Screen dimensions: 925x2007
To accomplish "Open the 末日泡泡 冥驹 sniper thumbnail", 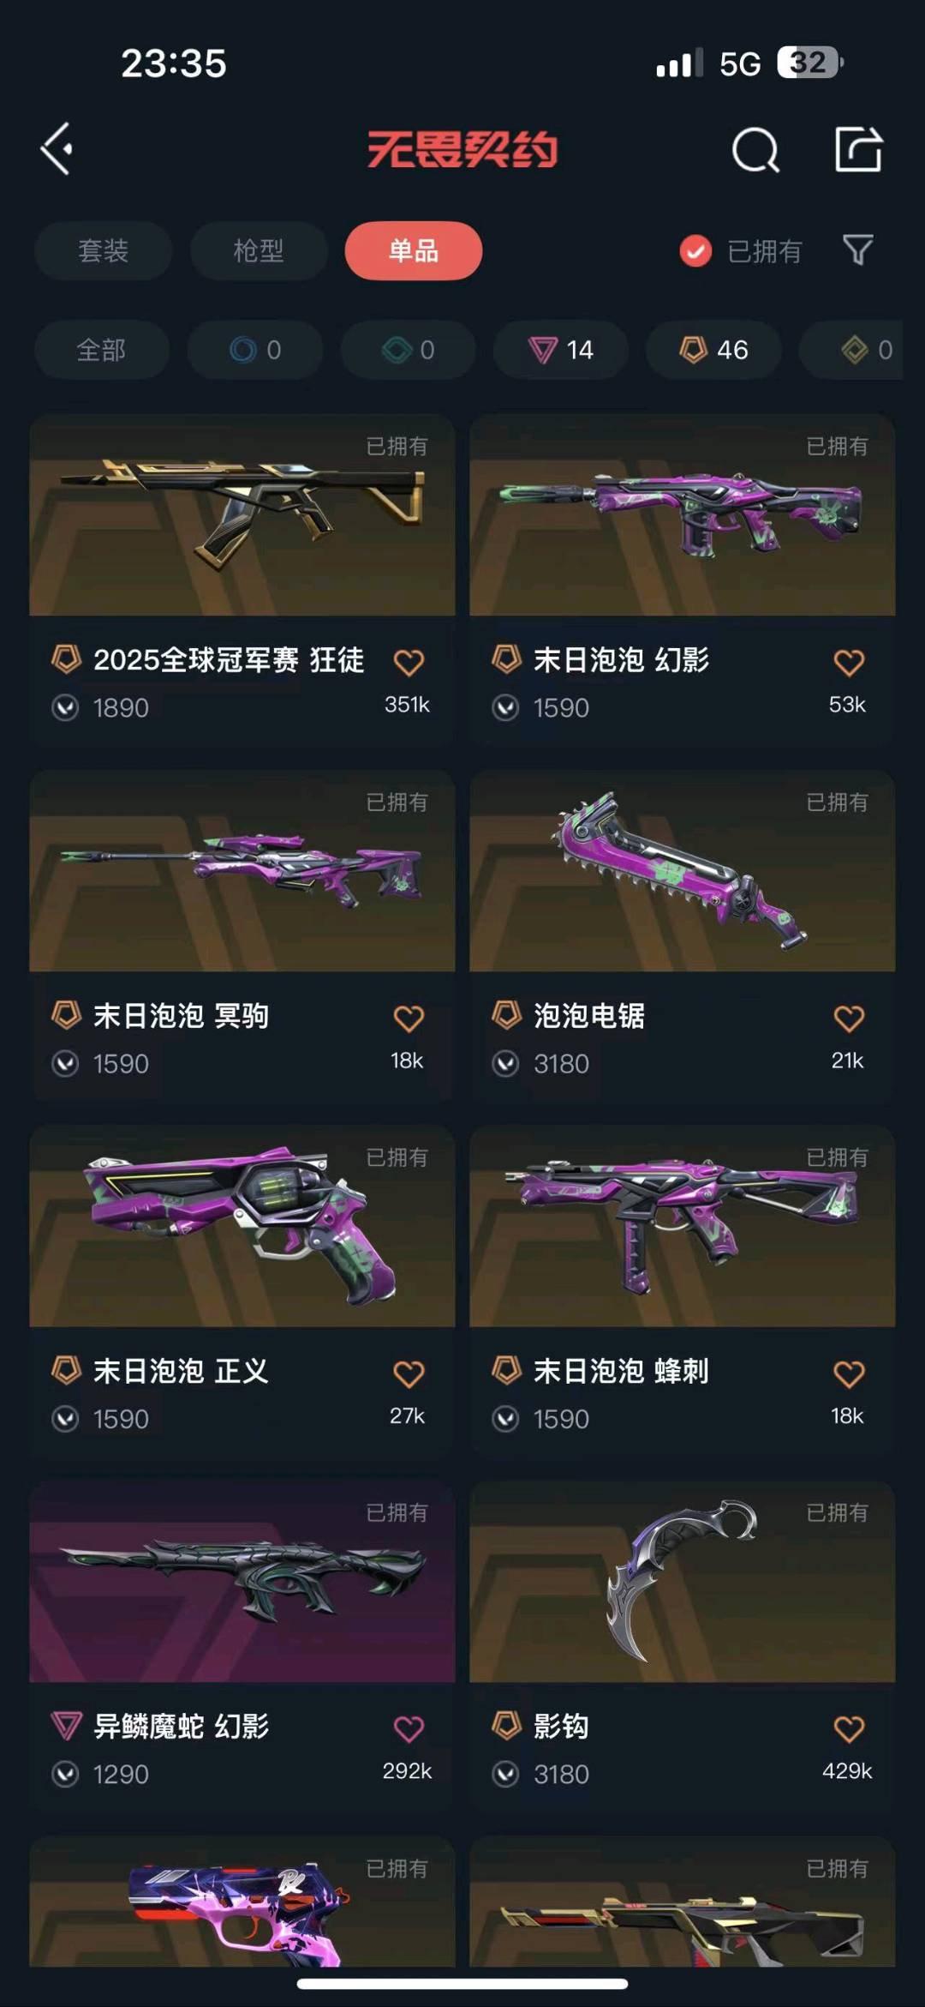I will [x=242, y=871].
